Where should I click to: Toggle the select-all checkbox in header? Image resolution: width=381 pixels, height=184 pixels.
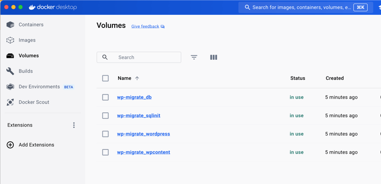click(105, 78)
